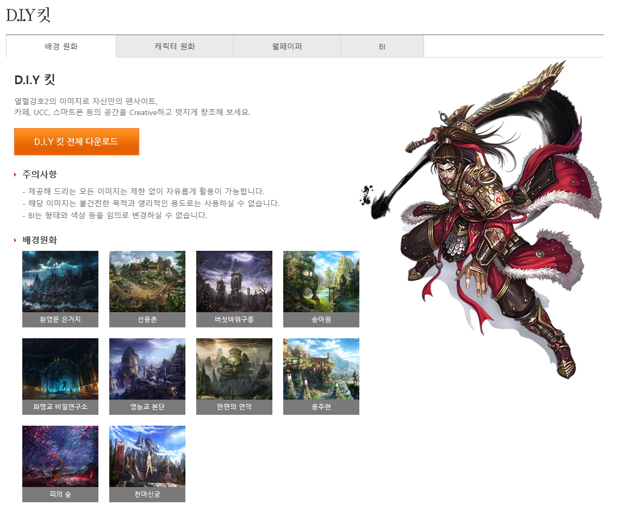Open the 천마신궁 background thumbnail
This screenshot has height=512, width=629.
point(147,456)
